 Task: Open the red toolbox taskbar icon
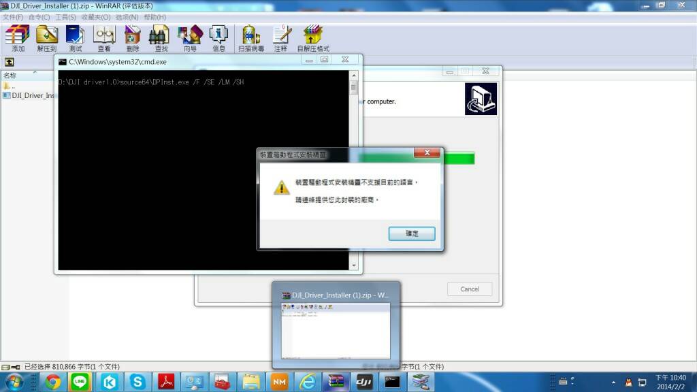223,382
